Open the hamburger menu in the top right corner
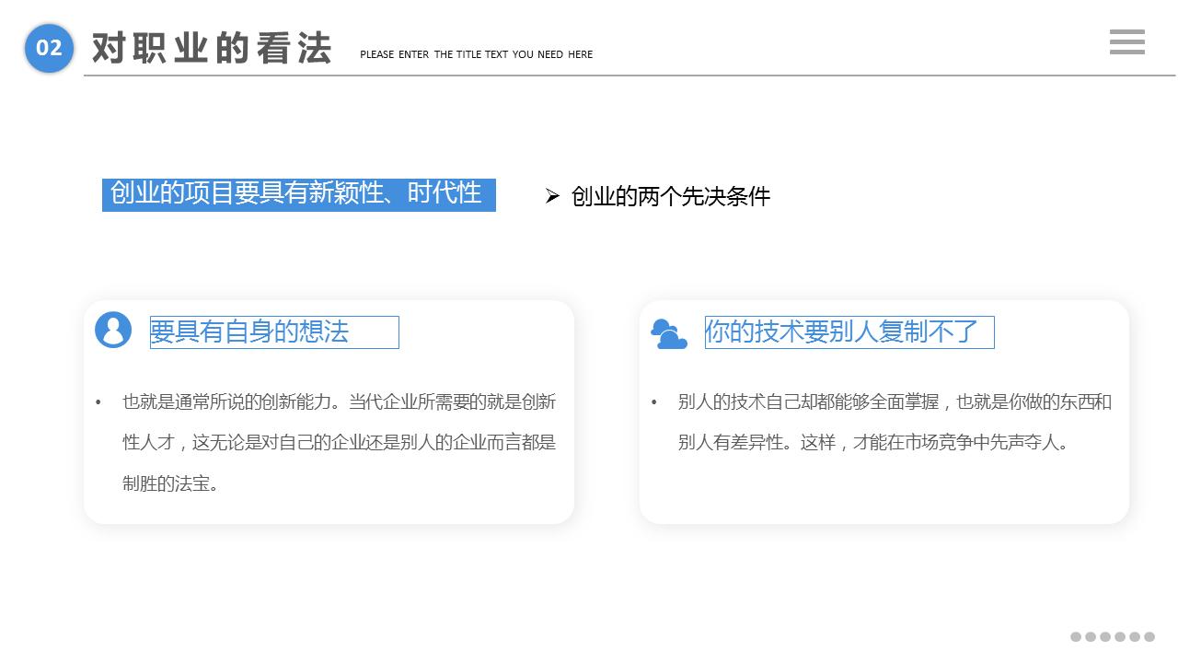Image resolution: width=1178 pixels, height=663 pixels. pyautogui.click(x=1126, y=42)
